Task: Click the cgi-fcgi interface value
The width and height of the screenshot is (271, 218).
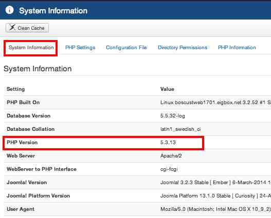Action: click(169, 169)
